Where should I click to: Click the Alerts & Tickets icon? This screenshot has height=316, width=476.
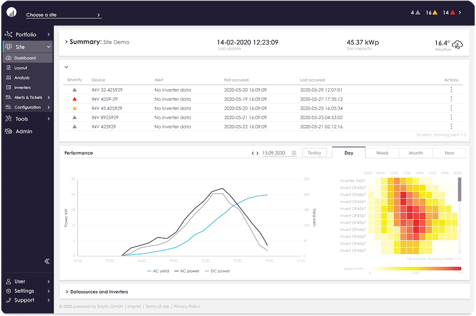coord(8,97)
